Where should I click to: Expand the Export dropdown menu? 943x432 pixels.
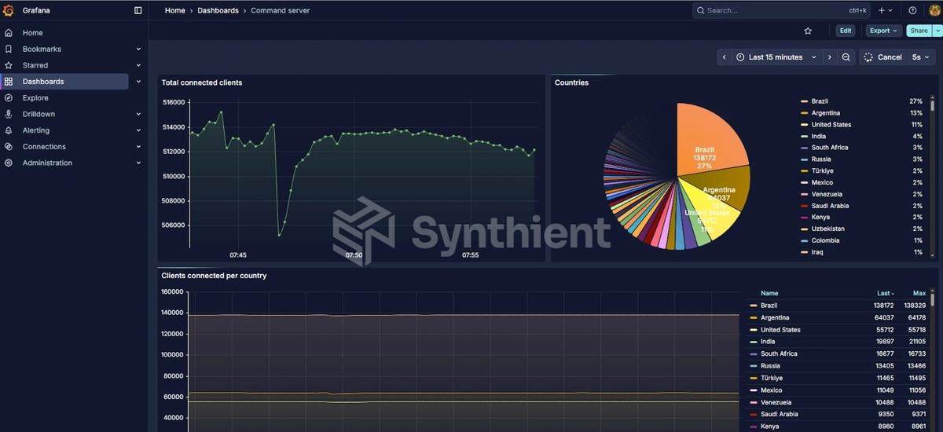click(883, 31)
